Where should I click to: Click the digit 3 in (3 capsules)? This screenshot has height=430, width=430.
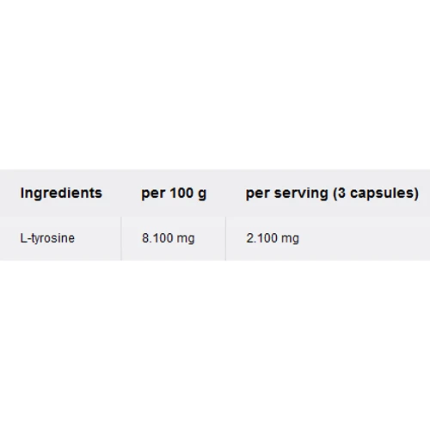(341, 193)
